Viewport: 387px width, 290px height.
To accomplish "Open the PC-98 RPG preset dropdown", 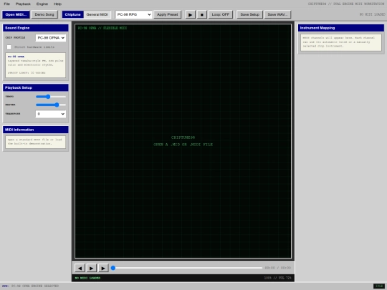I will [134, 14].
